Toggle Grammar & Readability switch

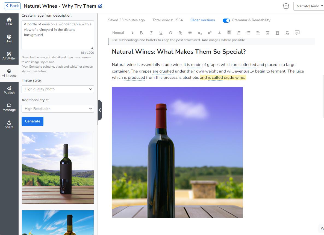[x=226, y=20]
